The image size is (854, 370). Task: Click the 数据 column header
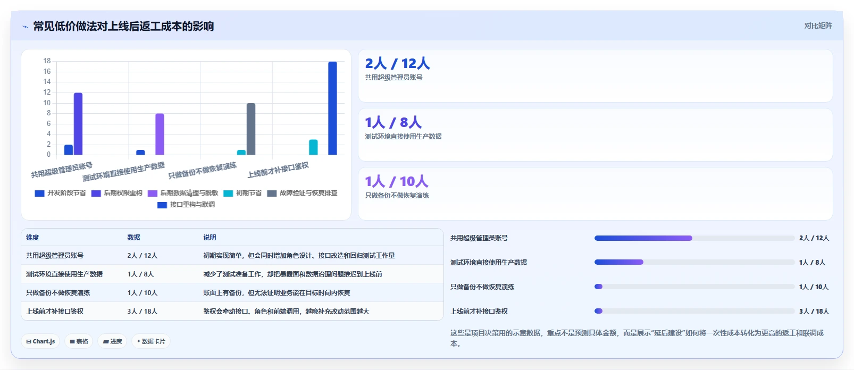click(x=133, y=238)
